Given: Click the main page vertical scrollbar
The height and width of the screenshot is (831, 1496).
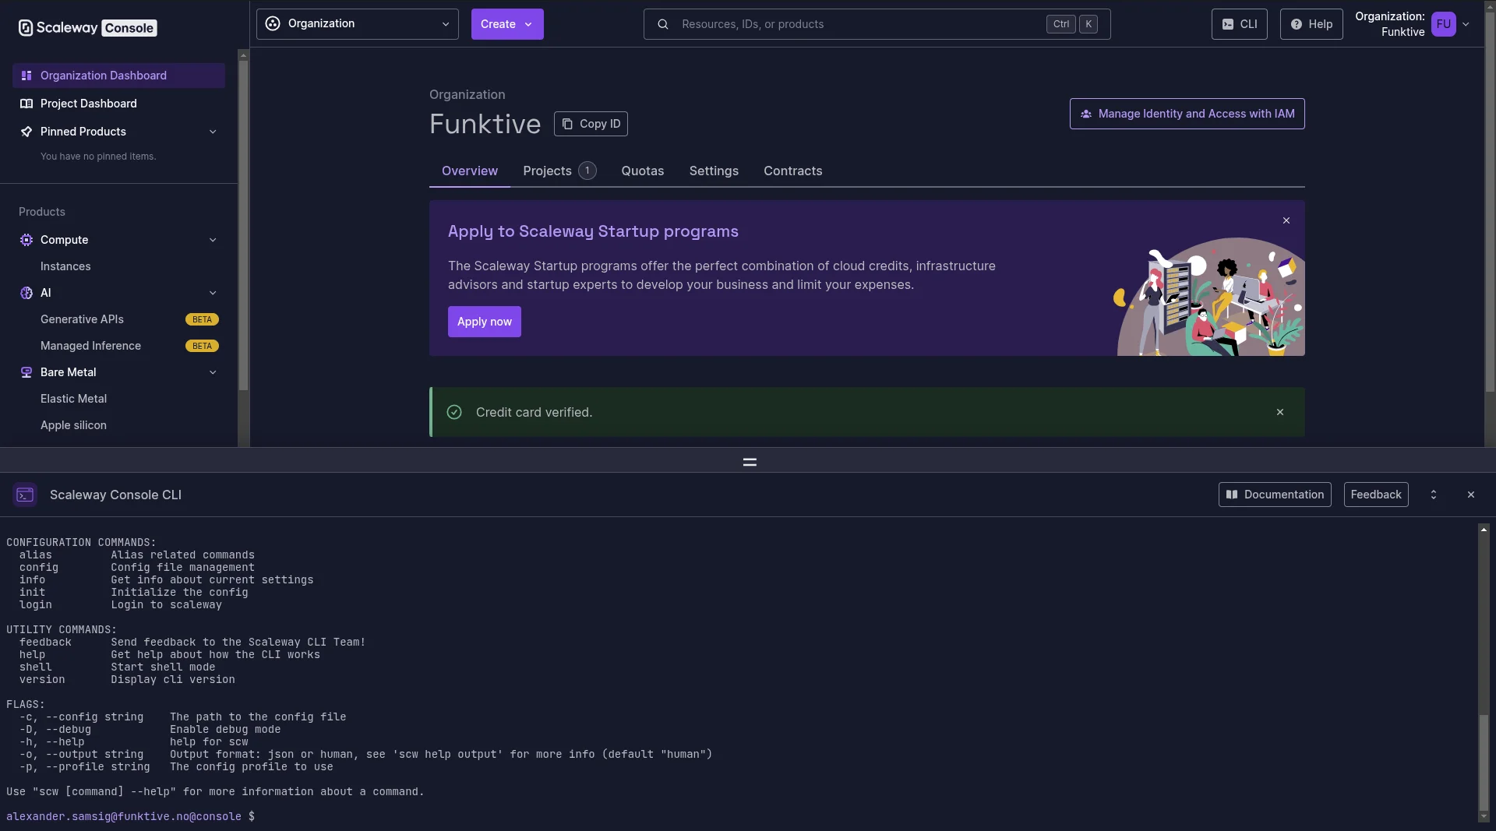Looking at the screenshot, I should pyautogui.click(x=1490, y=202).
